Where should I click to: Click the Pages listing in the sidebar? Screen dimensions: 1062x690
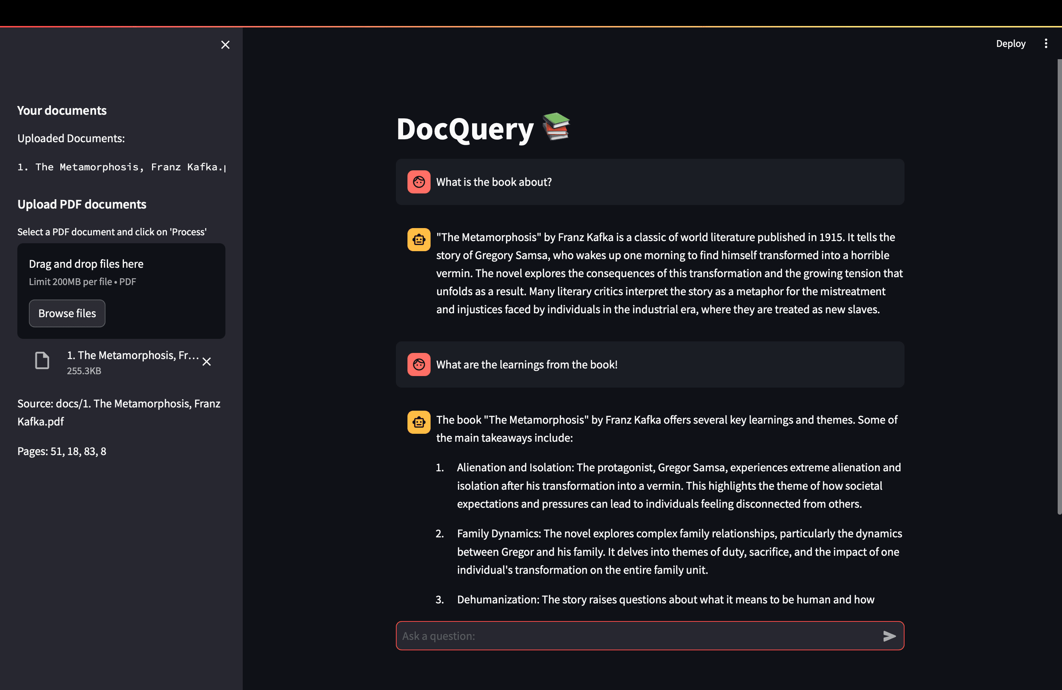pyautogui.click(x=61, y=451)
